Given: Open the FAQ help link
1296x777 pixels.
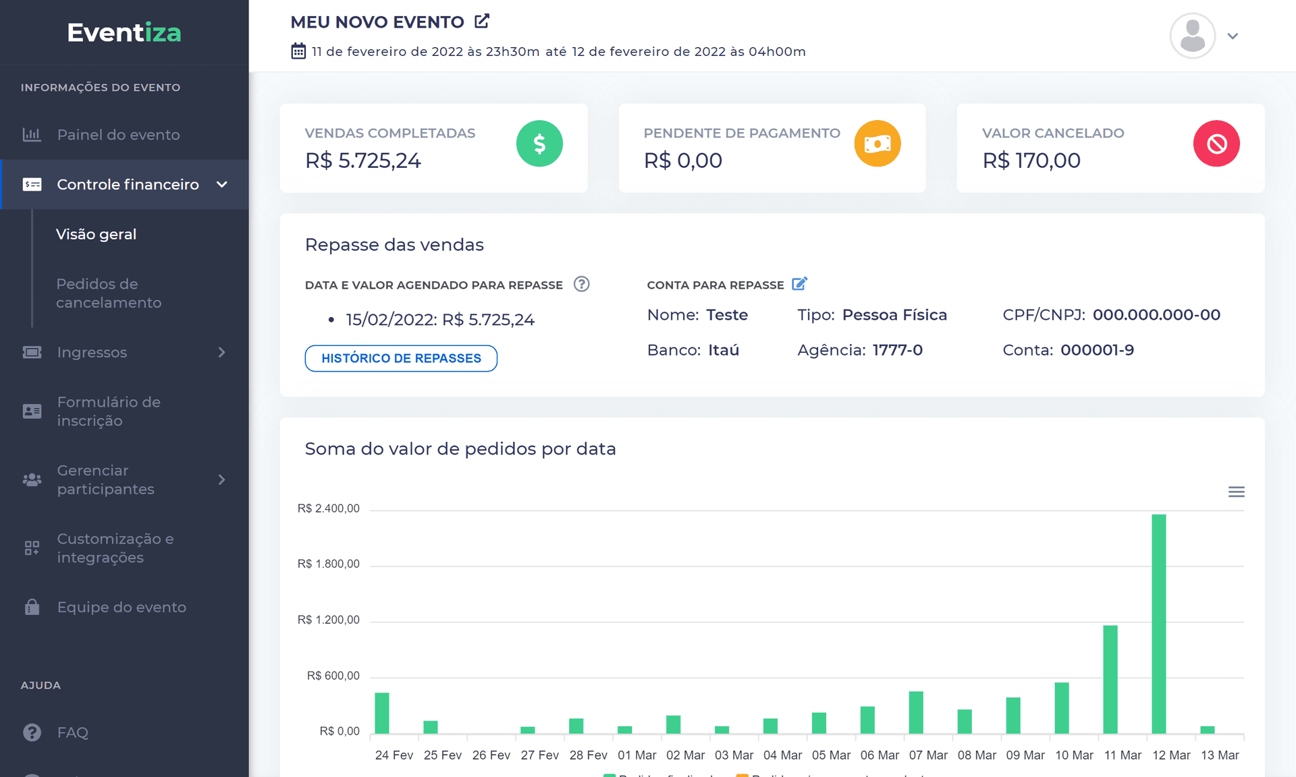Looking at the screenshot, I should 72,732.
